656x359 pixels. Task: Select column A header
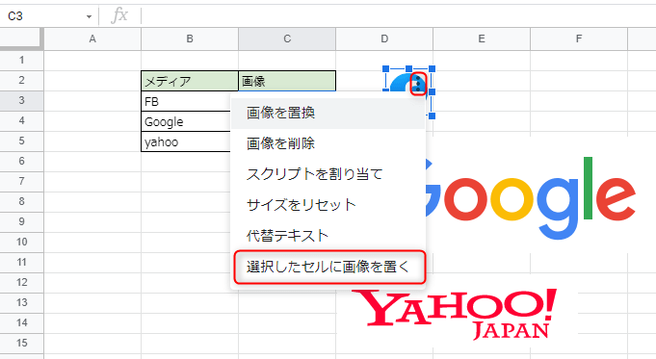point(92,38)
